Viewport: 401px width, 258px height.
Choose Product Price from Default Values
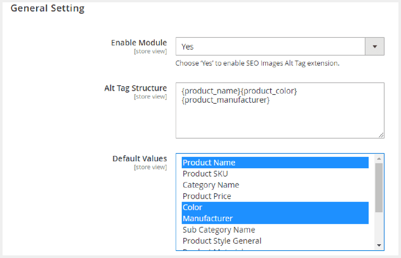(x=207, y=196)
